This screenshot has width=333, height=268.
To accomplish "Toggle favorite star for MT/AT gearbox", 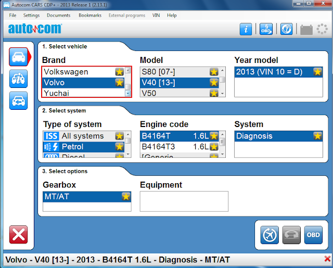I will (126, 197).
